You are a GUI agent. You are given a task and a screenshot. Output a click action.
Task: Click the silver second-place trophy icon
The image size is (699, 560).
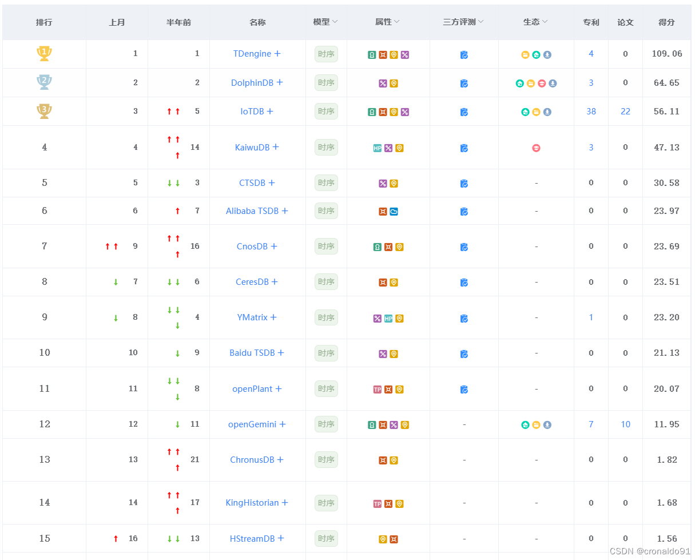click(x=44, y=82)
